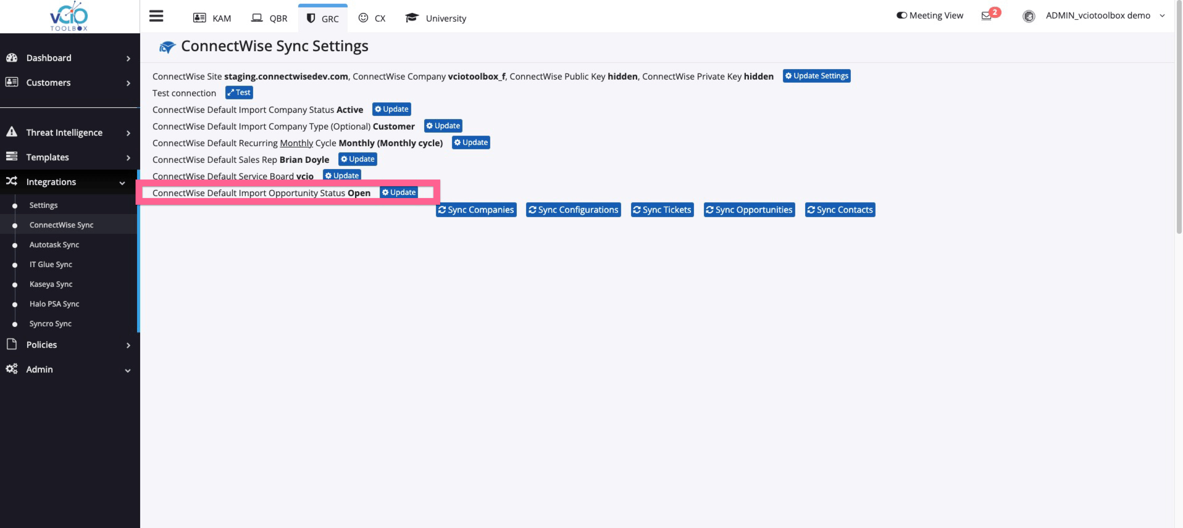Click the Templates list icon

[x=12, y=157]
